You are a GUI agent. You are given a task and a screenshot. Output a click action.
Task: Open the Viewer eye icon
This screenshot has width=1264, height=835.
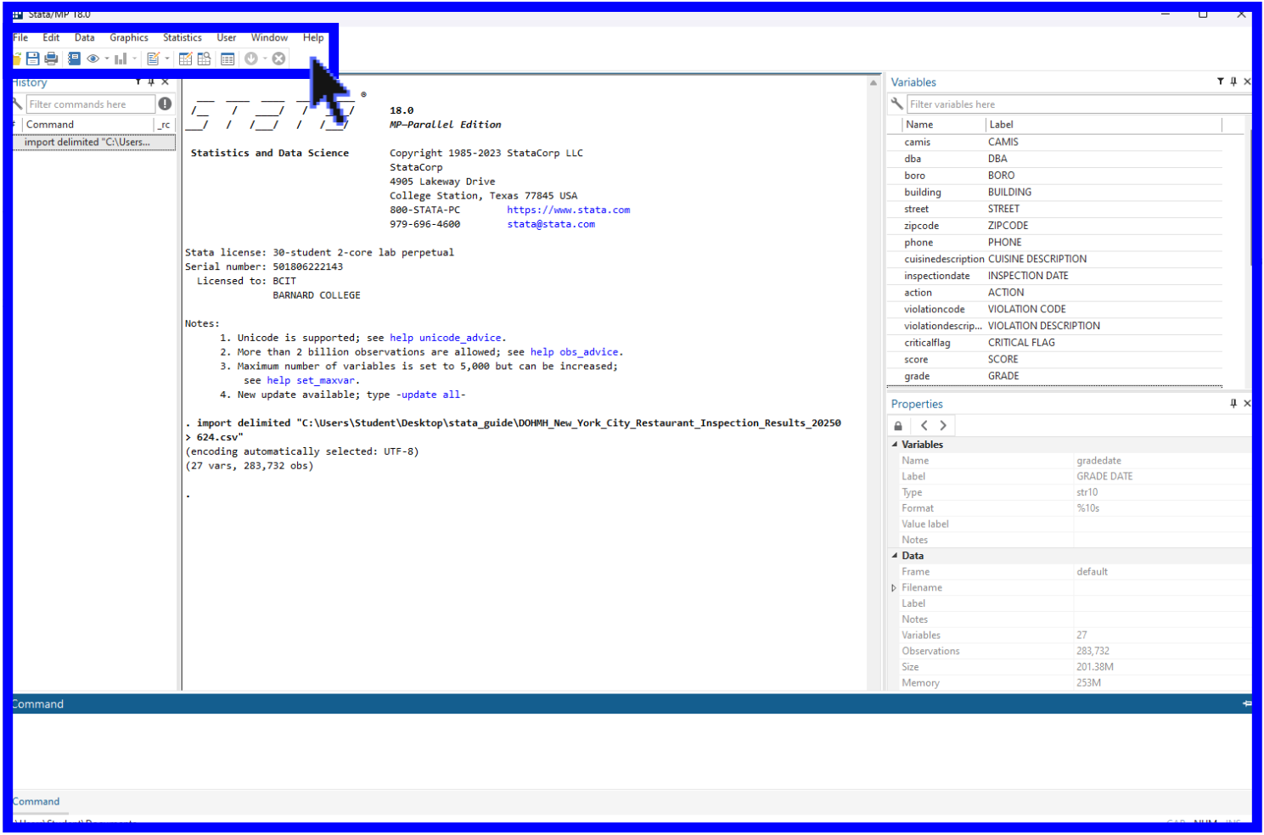pos(93,59)
